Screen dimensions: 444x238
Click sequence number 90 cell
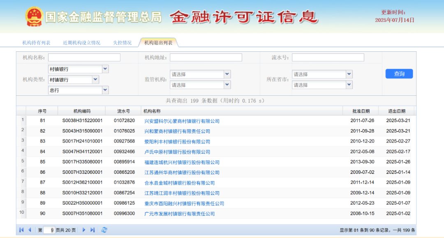tap(42, 214)
